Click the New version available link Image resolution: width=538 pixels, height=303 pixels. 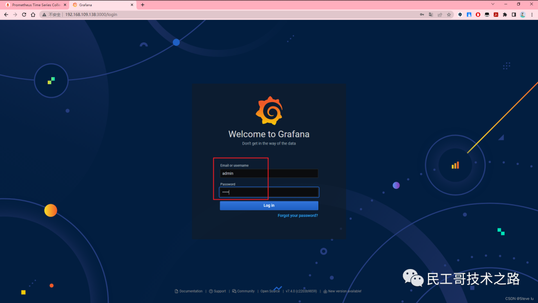pos(342,291)
